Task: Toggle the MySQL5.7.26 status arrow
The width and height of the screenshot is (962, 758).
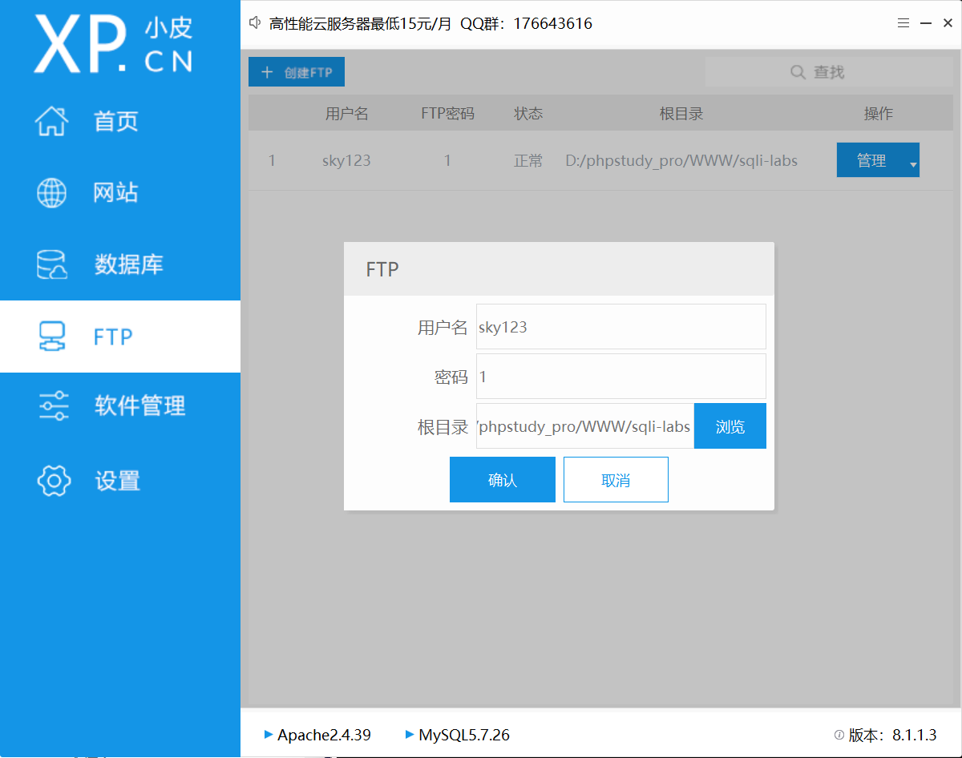Action: tap(410, 734)
